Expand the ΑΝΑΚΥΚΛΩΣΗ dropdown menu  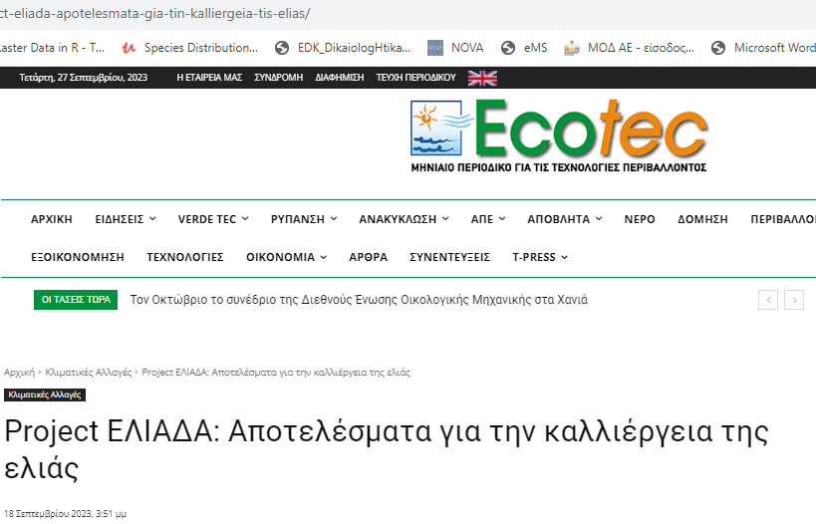[404, 219]
